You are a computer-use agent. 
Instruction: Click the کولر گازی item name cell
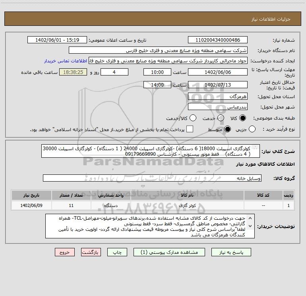click(x=187, y=205)
